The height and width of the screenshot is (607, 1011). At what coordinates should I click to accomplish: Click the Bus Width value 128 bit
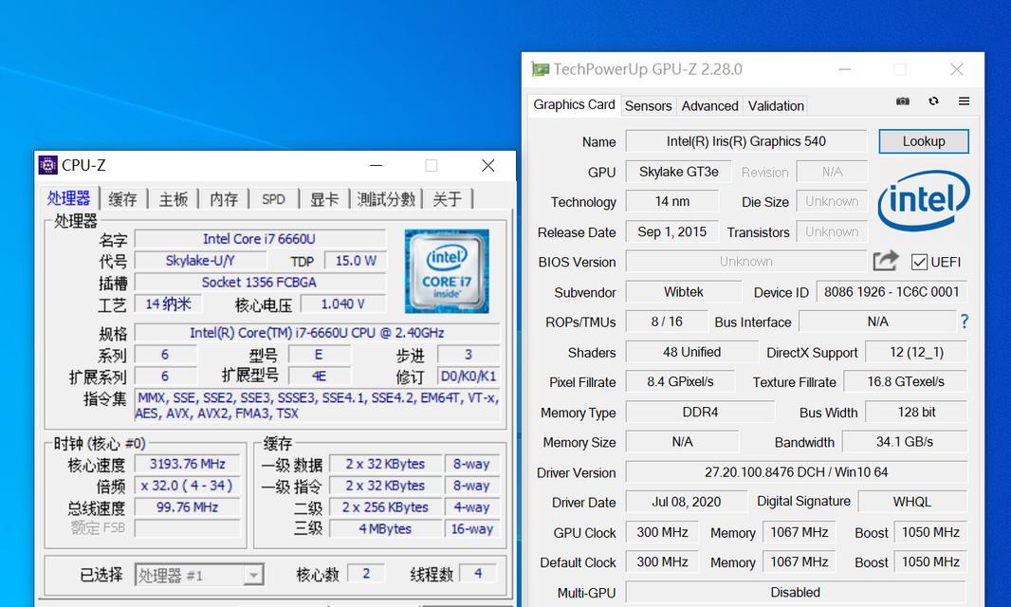pyautogui.click(x=916, y=412)
